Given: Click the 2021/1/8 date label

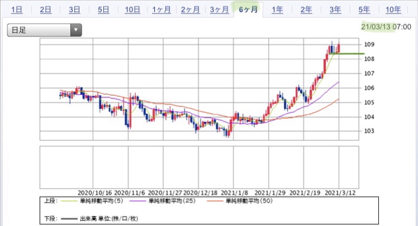Looking at the screenshot, I should (235, 192).
